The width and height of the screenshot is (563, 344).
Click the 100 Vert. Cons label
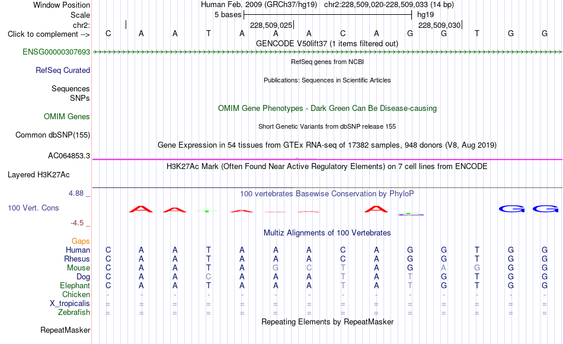(x=33, y=208)
